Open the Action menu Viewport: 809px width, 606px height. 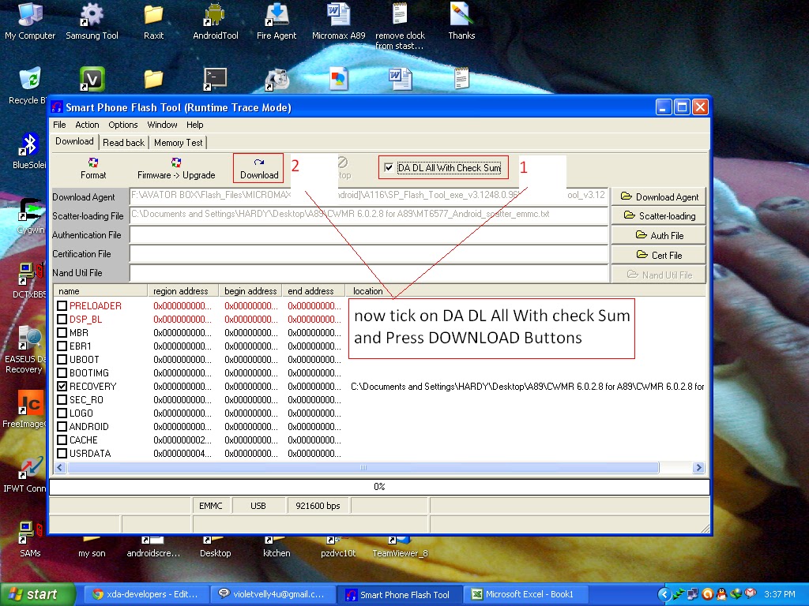click(x=87, y=125)
